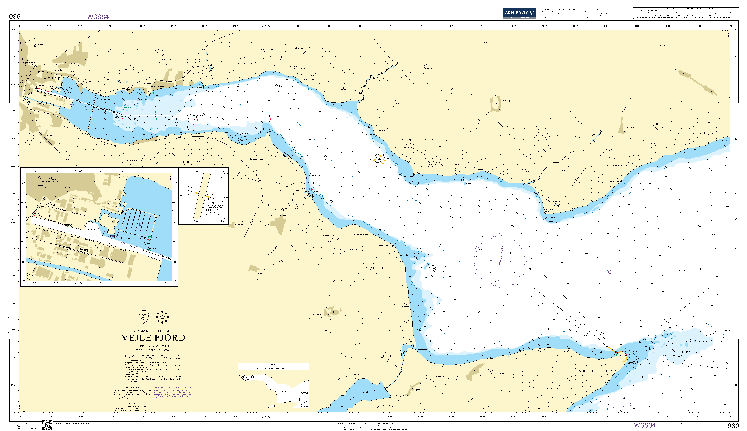Click the DENMARK - LILLEBÆLT subtitle

[x=153, y=331]
